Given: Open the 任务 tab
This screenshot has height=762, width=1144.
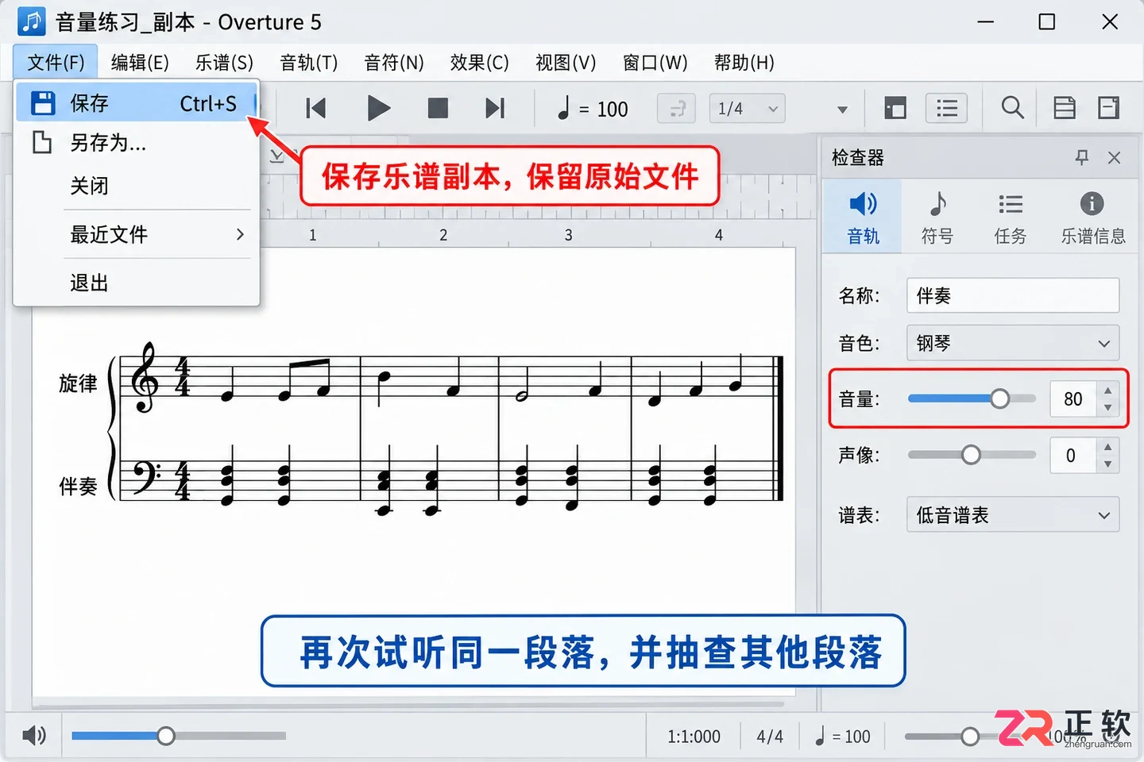Looking at the screenshot, I should pos(1011,217).
